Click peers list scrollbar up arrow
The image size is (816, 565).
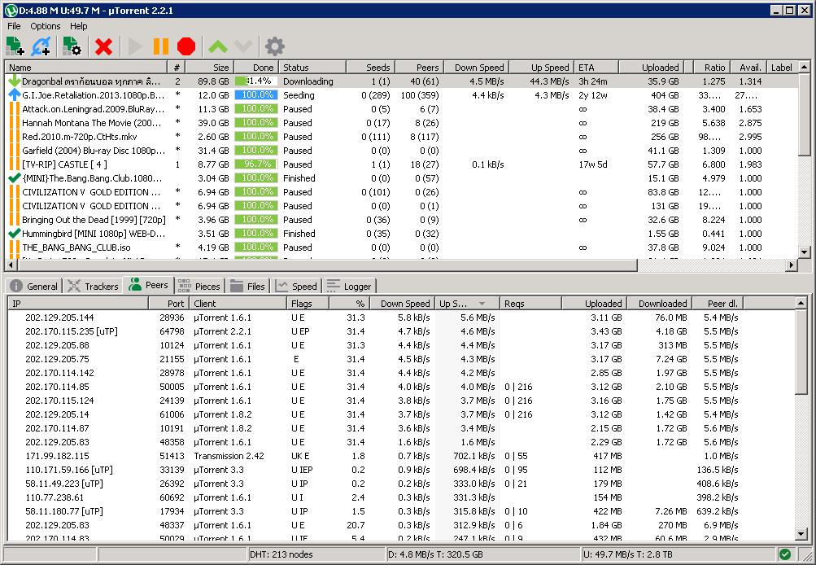(x=802, y=303)
